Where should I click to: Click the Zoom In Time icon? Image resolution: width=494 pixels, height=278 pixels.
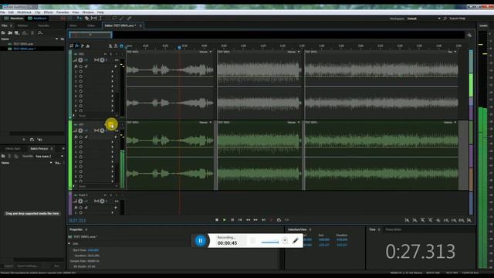422,220
